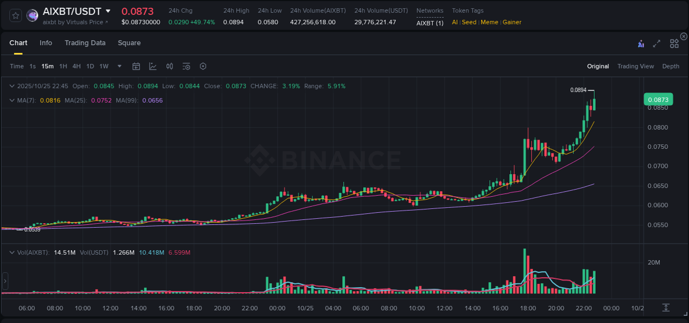Screen dimensions: 689x323
Task: Select the 1H timeframe button
Action: click(x=62, y=66)
